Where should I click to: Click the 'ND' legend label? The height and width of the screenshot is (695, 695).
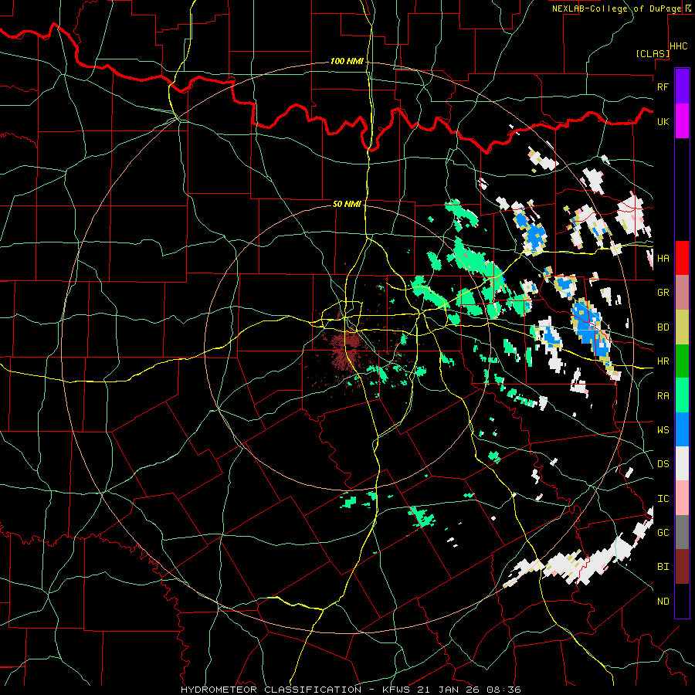point(663,602)
